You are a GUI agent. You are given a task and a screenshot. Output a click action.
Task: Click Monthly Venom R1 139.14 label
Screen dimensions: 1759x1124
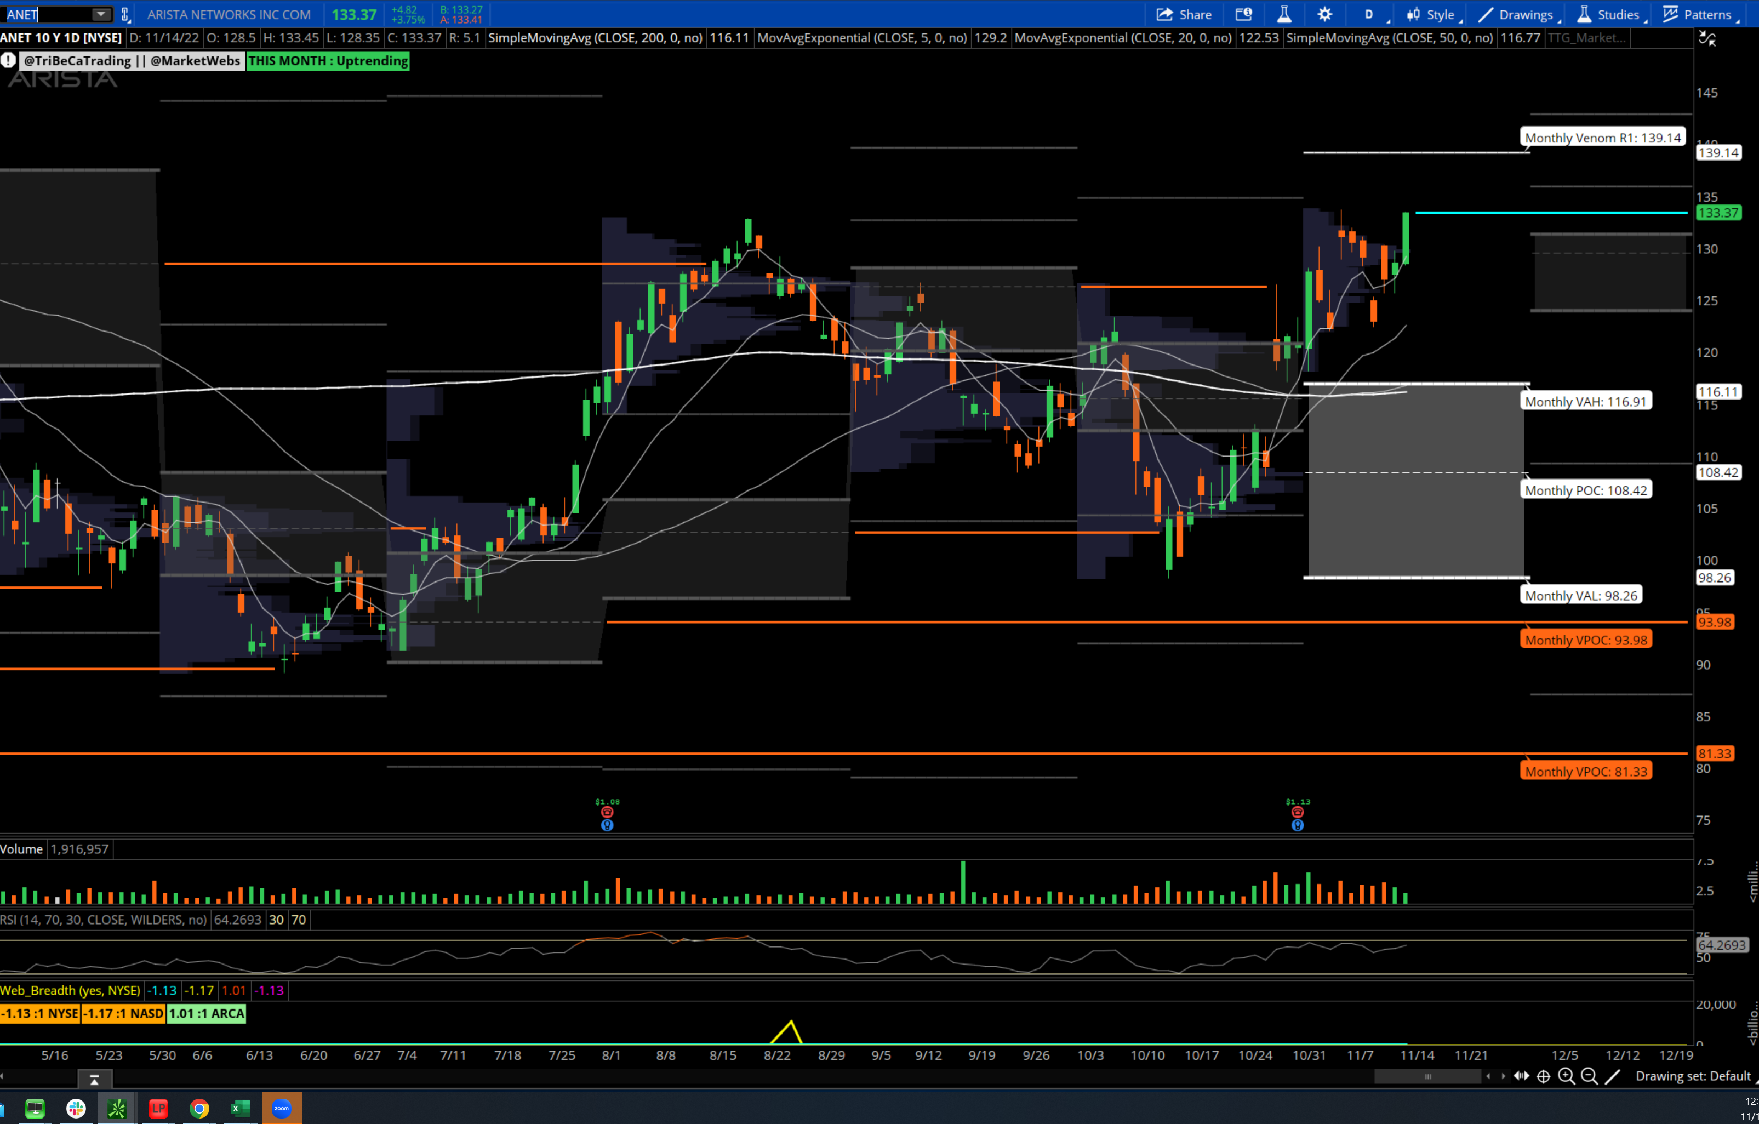[x=1603, y=138]
